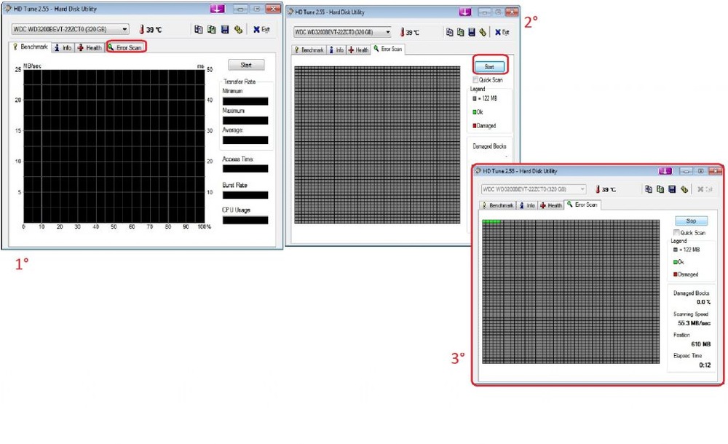Enable Quick Scan checkbox below the Start button
The height and width of the screenshot is (444, 728).
pyautogui.click(x=475, y=80)
